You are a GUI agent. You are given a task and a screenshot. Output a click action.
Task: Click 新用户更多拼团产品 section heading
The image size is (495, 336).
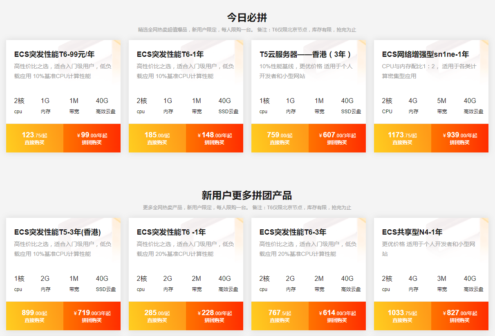point(247,195)
